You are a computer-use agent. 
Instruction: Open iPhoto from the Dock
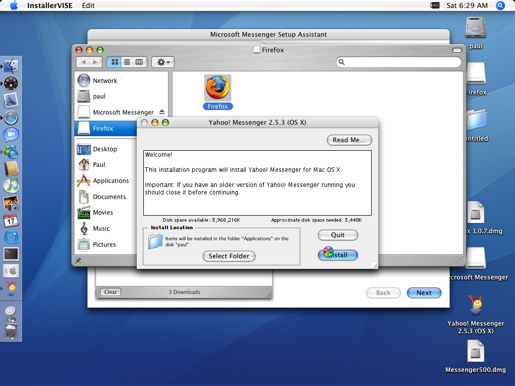[x=11, y=203]
